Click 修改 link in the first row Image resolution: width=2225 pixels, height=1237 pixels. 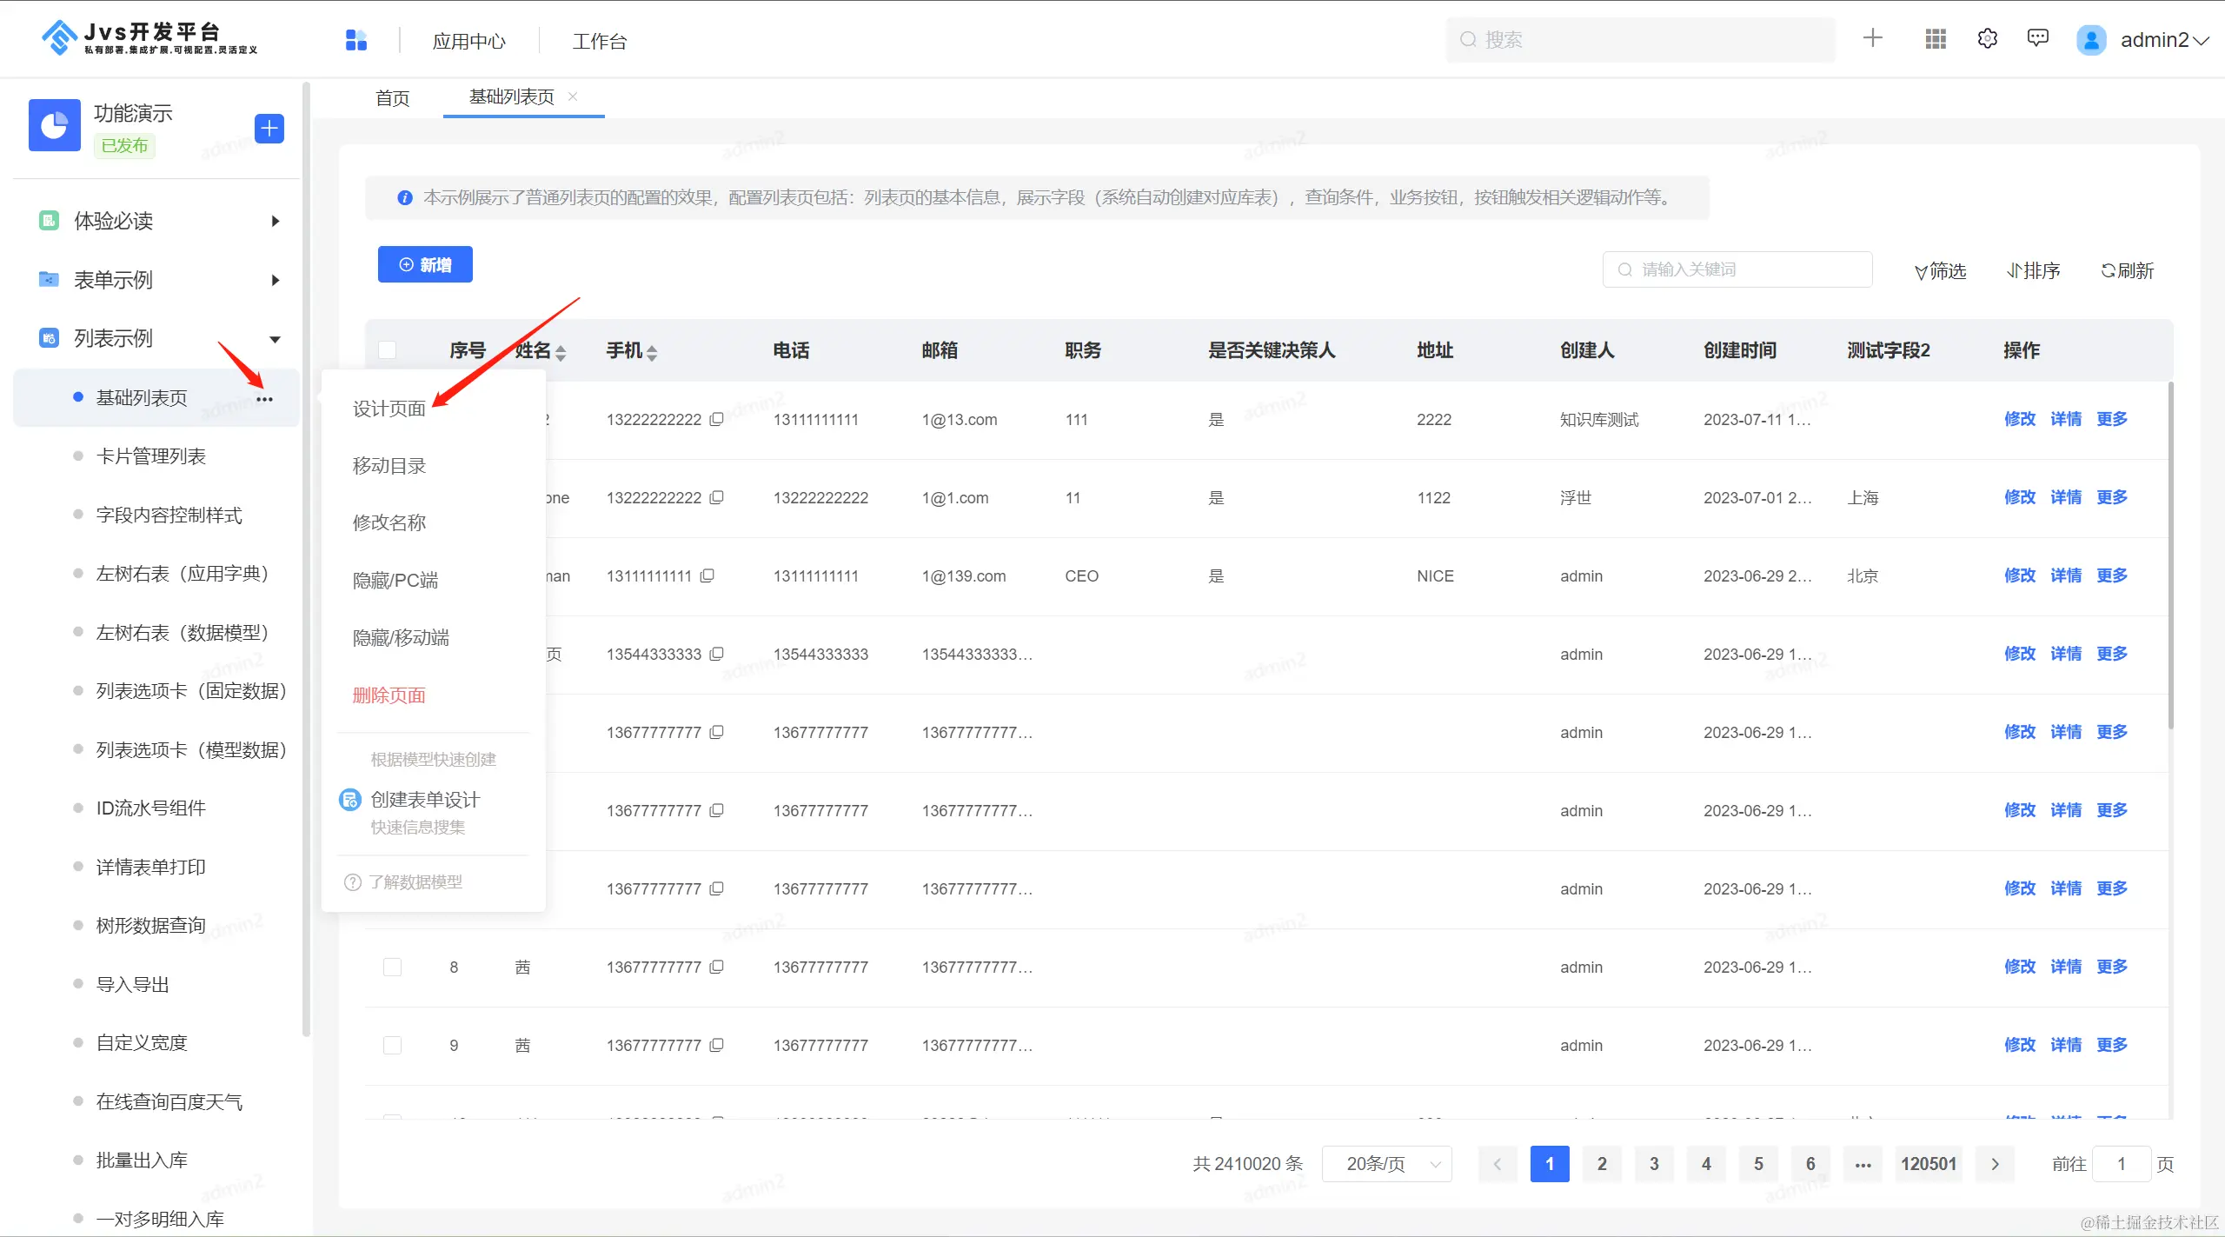[2019, 419]
